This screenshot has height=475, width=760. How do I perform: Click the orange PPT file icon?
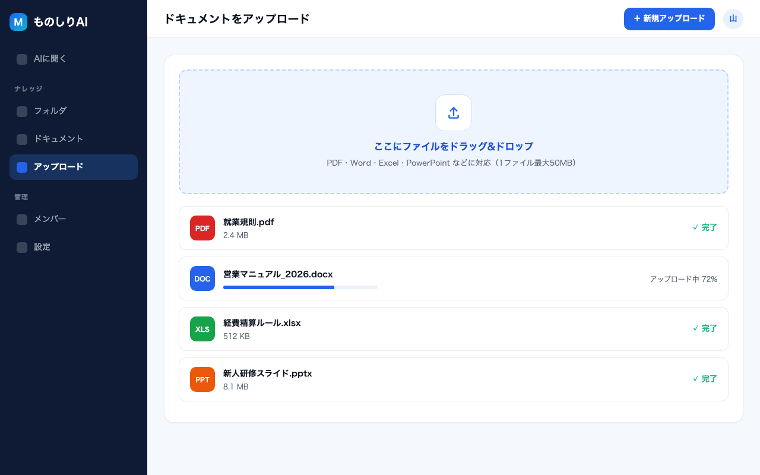coord(202,379)
